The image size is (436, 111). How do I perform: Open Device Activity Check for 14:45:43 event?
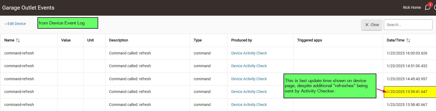click(x=249, y=79)
